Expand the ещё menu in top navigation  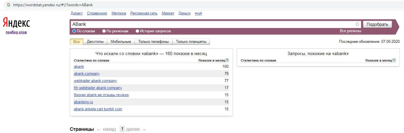point(198,13)
